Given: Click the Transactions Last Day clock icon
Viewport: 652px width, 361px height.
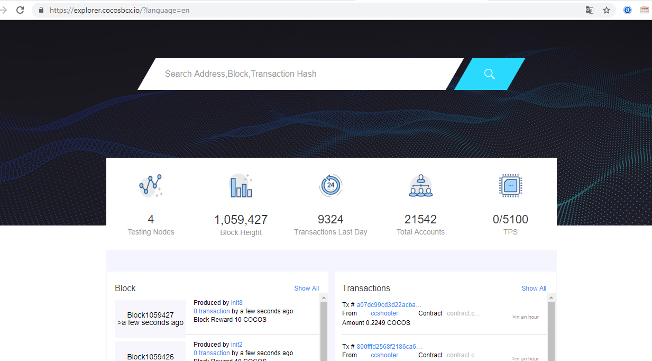Looking at the screenshot, I should click(330, 186).
